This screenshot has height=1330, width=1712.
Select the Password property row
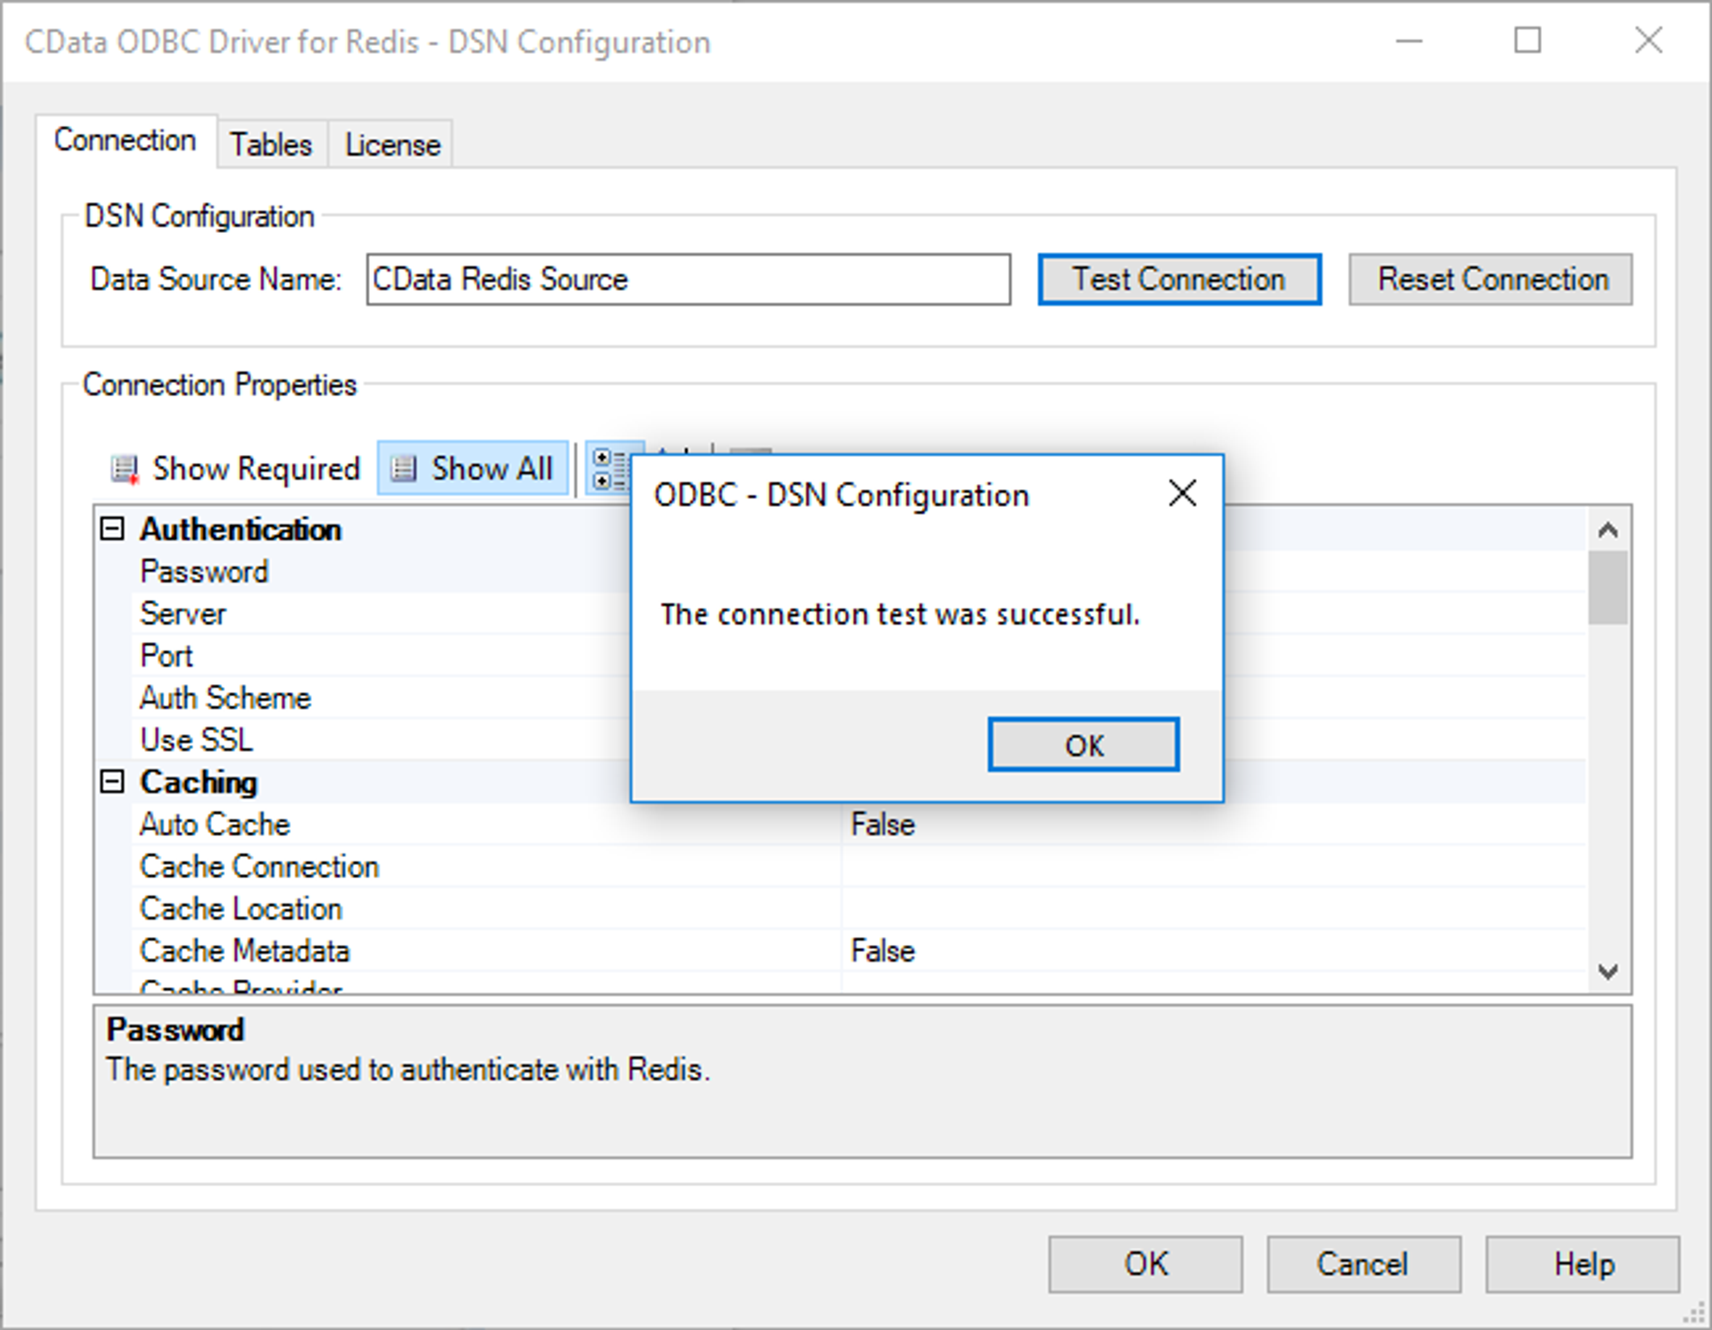click(x=205, y=572)
